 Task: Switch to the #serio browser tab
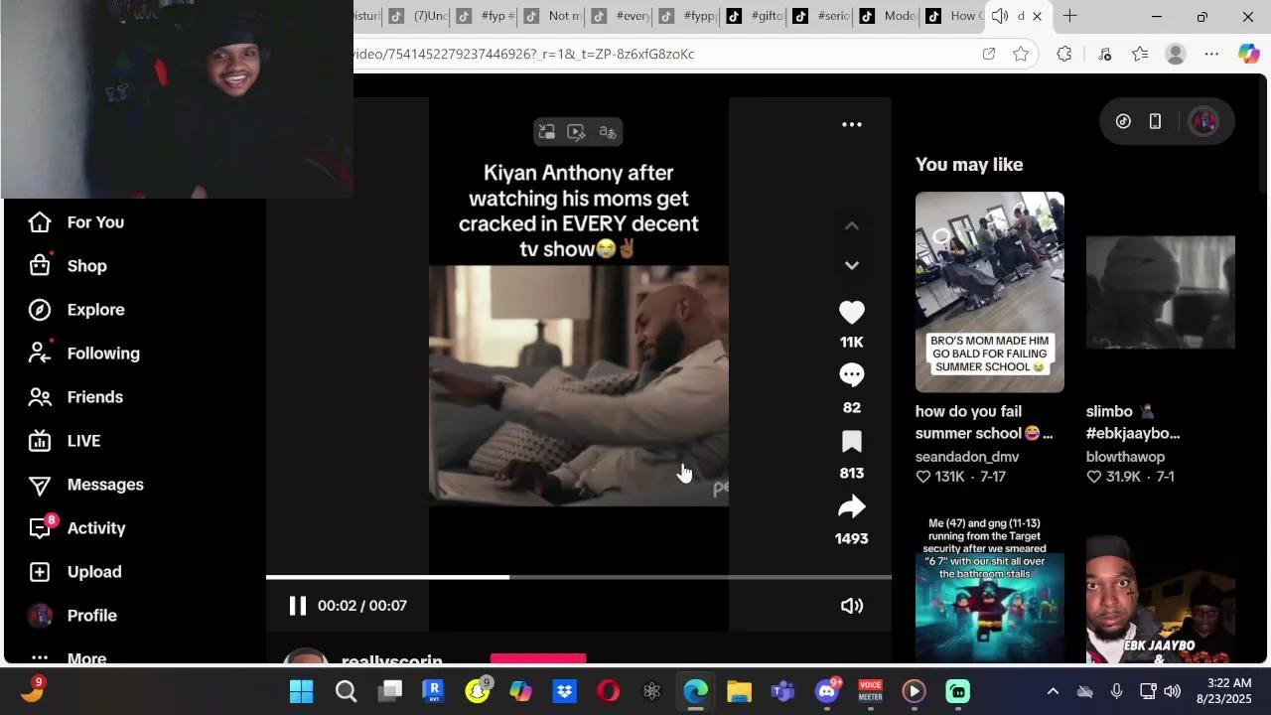[x=821, y=16]
